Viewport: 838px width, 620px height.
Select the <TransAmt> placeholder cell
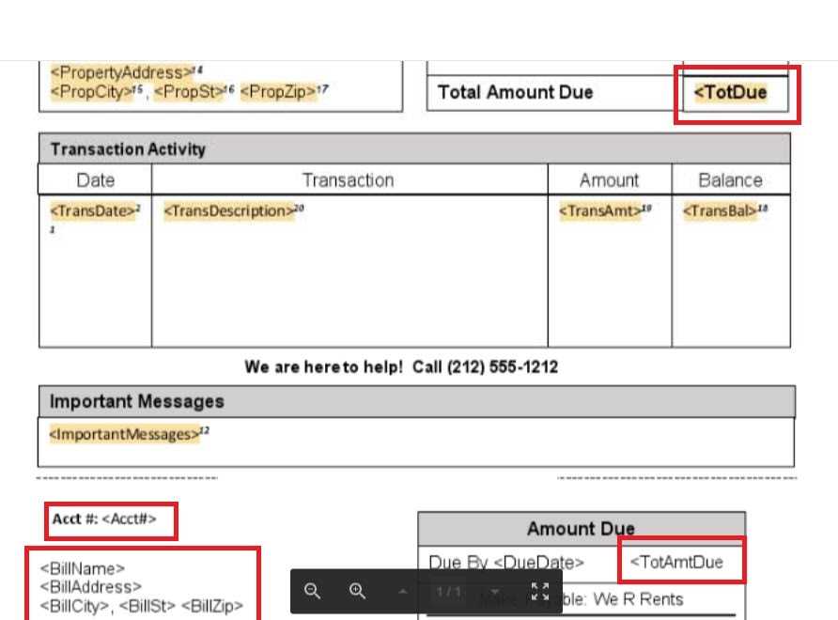(599, 211)
